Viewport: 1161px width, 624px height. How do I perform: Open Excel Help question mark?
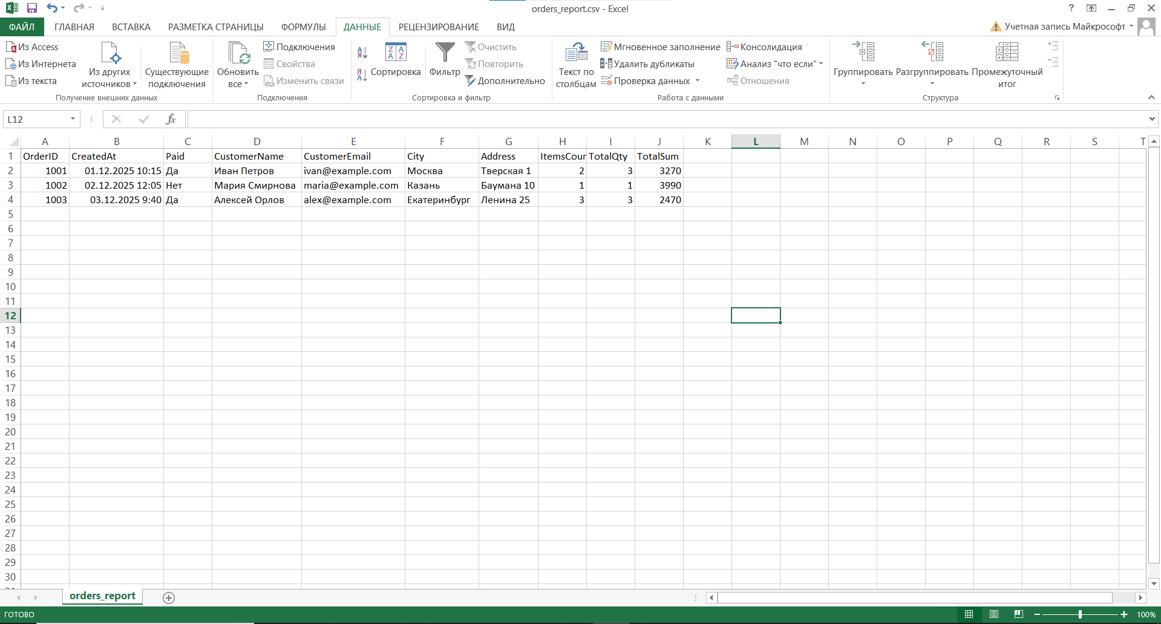[x=1071, y=8]
